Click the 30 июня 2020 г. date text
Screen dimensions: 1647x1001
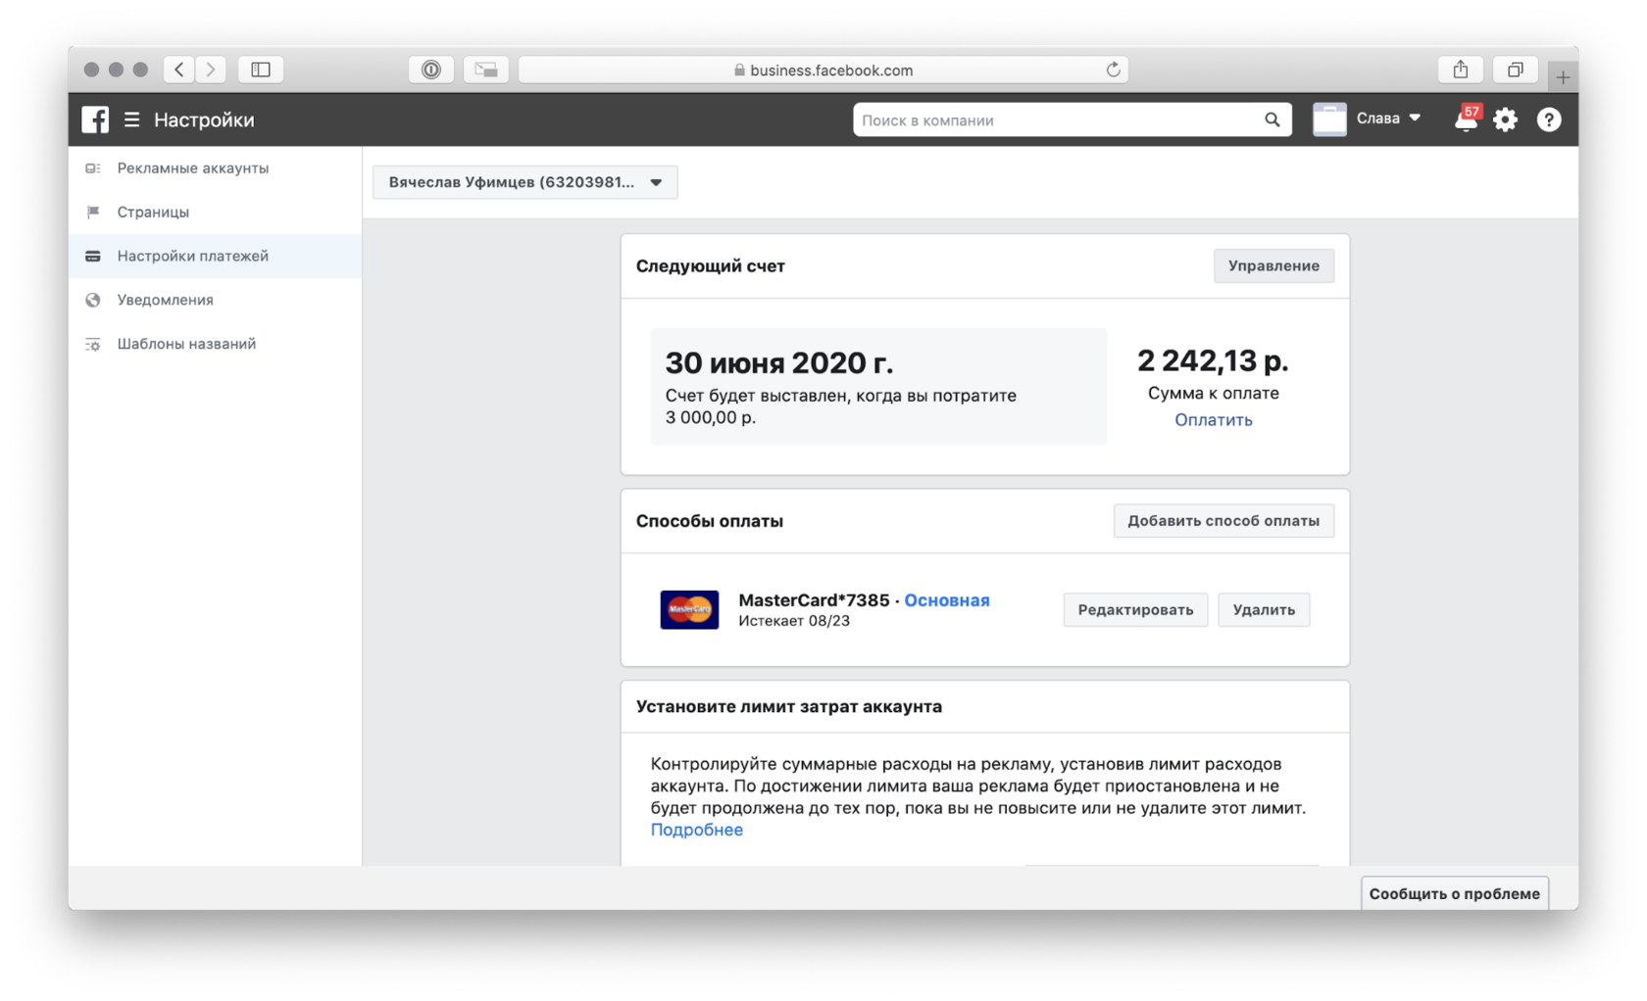pos(779,362)
